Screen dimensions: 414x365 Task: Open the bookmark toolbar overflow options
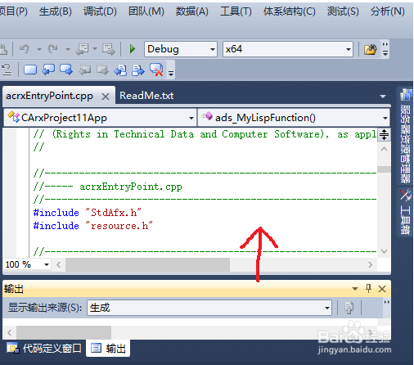click(x=171, y=73)
